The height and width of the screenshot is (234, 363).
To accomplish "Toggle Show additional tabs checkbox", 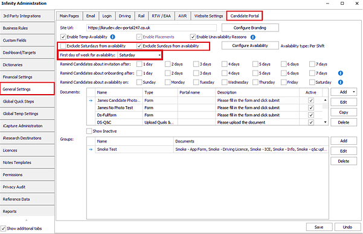I will (3, 229).
